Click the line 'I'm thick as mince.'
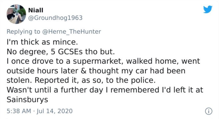Viewport: 219px width, 119px height. [42, 42]
